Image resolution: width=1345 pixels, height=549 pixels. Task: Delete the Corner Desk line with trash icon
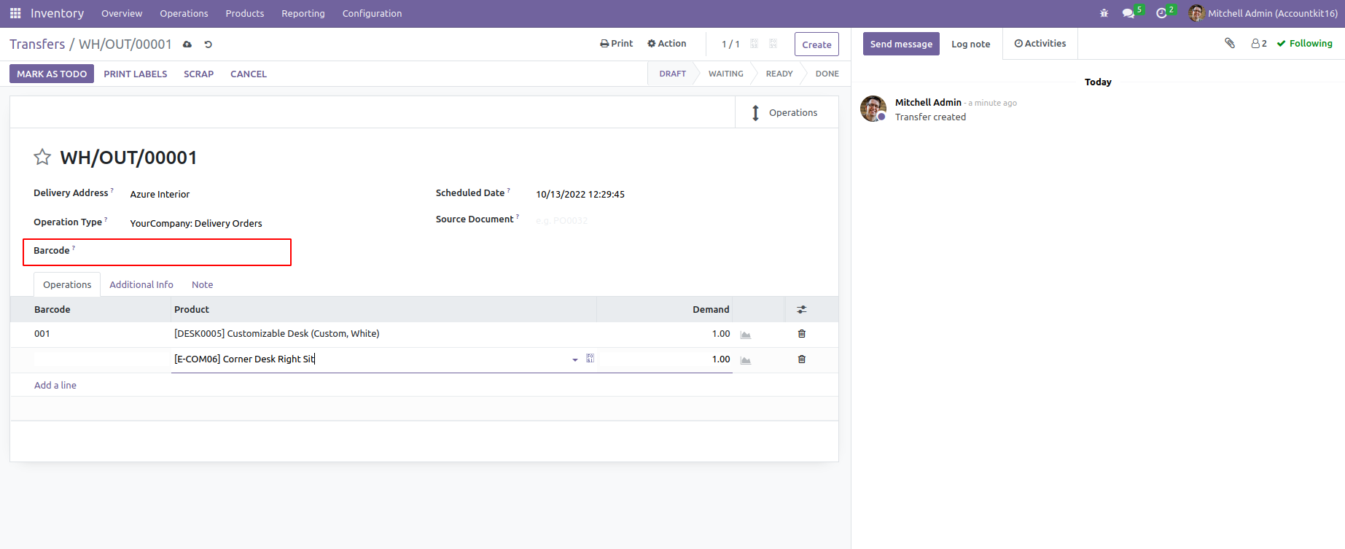[802, 359]
